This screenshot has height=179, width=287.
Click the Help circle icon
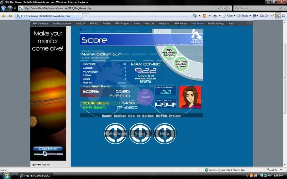(164, 134)
